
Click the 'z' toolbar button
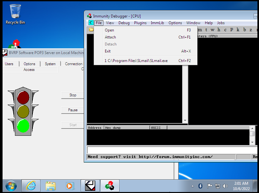click(x=251, y=30)
